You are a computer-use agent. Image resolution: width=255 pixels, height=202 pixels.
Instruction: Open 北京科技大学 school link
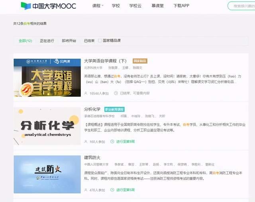(x=93, y=68)
